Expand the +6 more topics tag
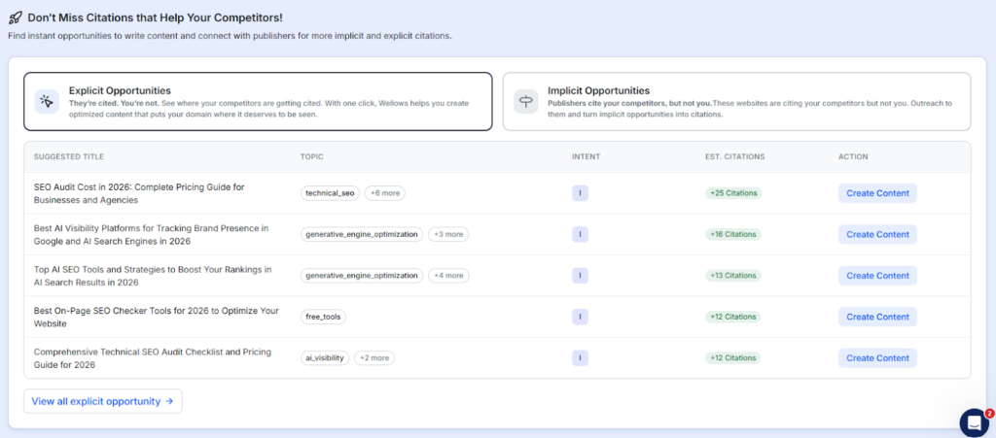This screenshot has height=438, width=996. point(385,193)
